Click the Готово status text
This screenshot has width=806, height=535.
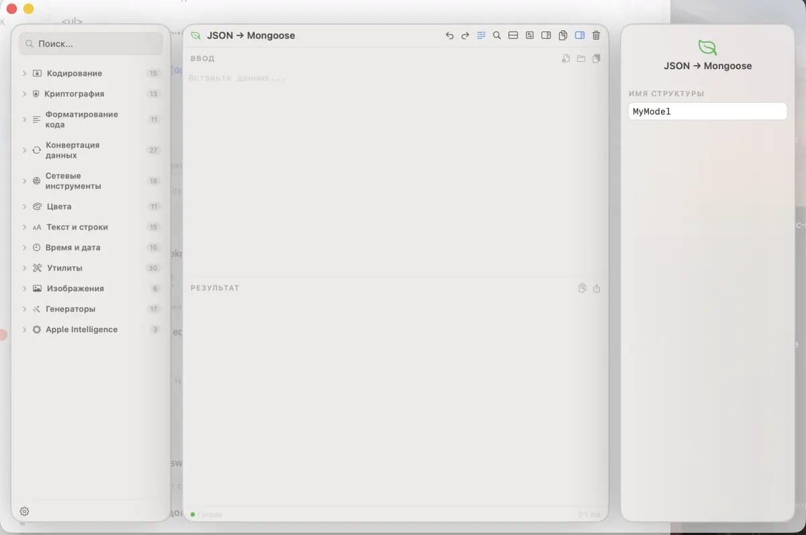(210, 515)
